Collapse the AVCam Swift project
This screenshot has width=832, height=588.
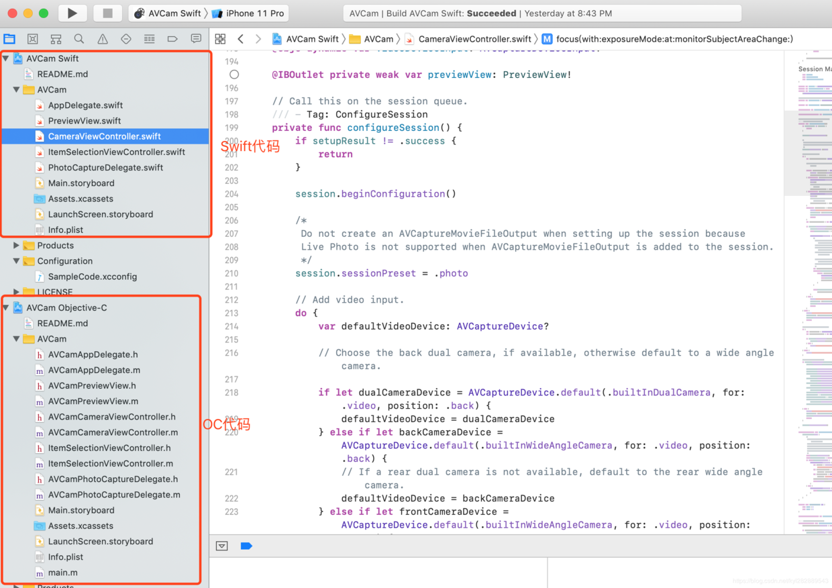pos(6,58)
